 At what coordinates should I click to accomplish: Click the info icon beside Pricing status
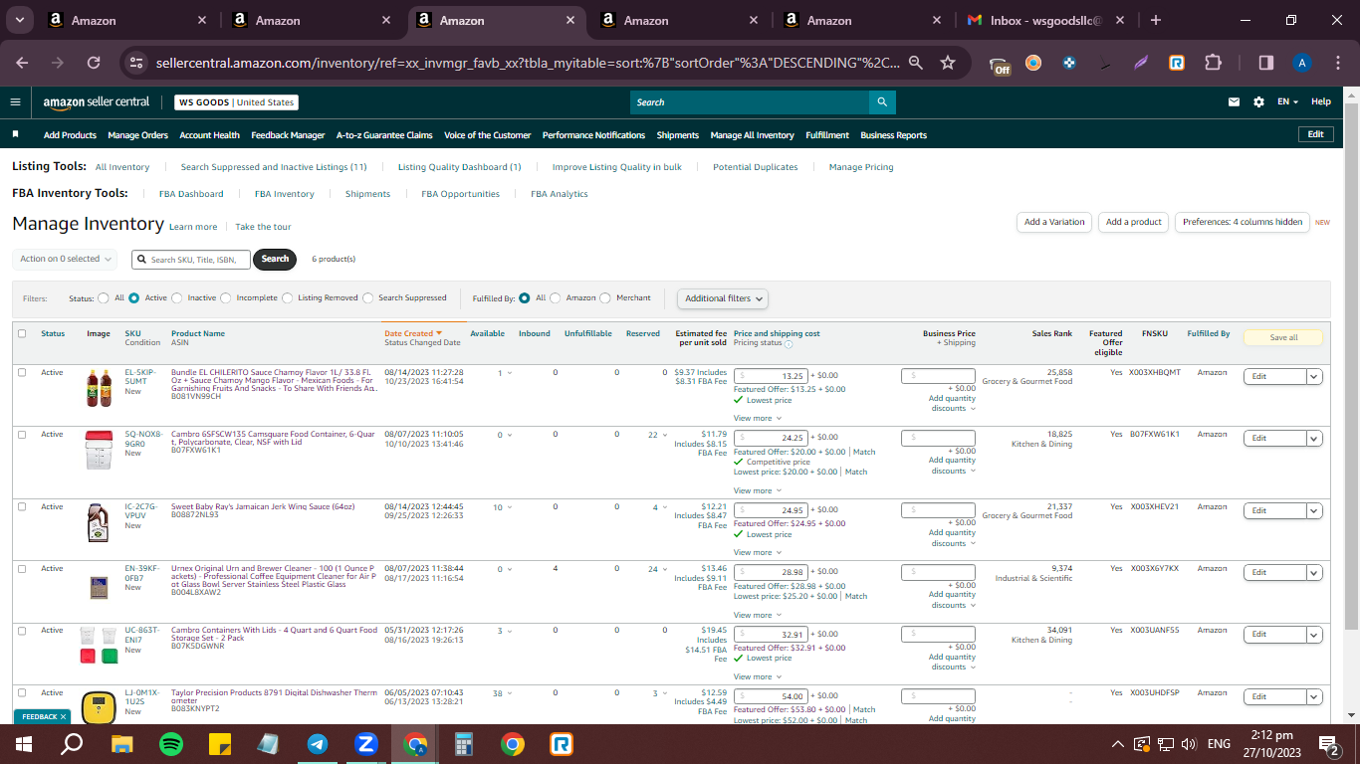tap(789, 344)
